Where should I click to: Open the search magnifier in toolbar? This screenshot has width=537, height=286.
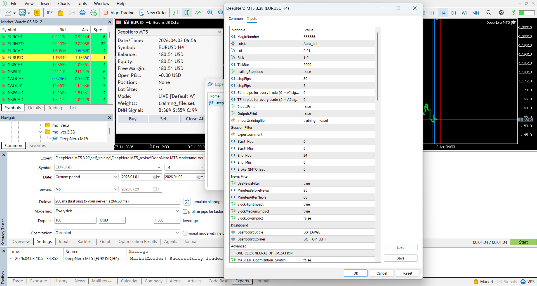coord(489,13)
